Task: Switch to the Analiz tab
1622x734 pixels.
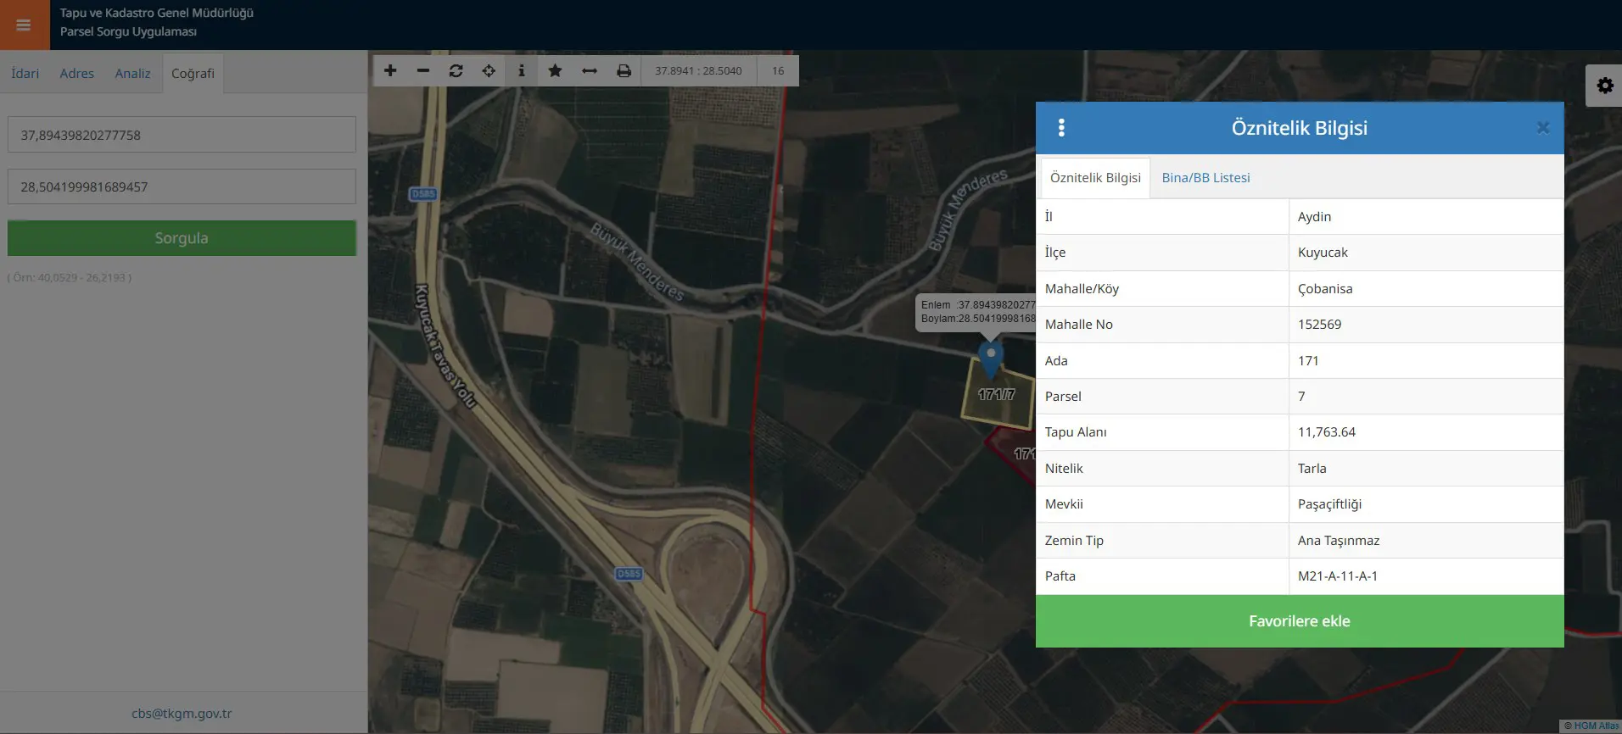Action: (x=132, y=73)
